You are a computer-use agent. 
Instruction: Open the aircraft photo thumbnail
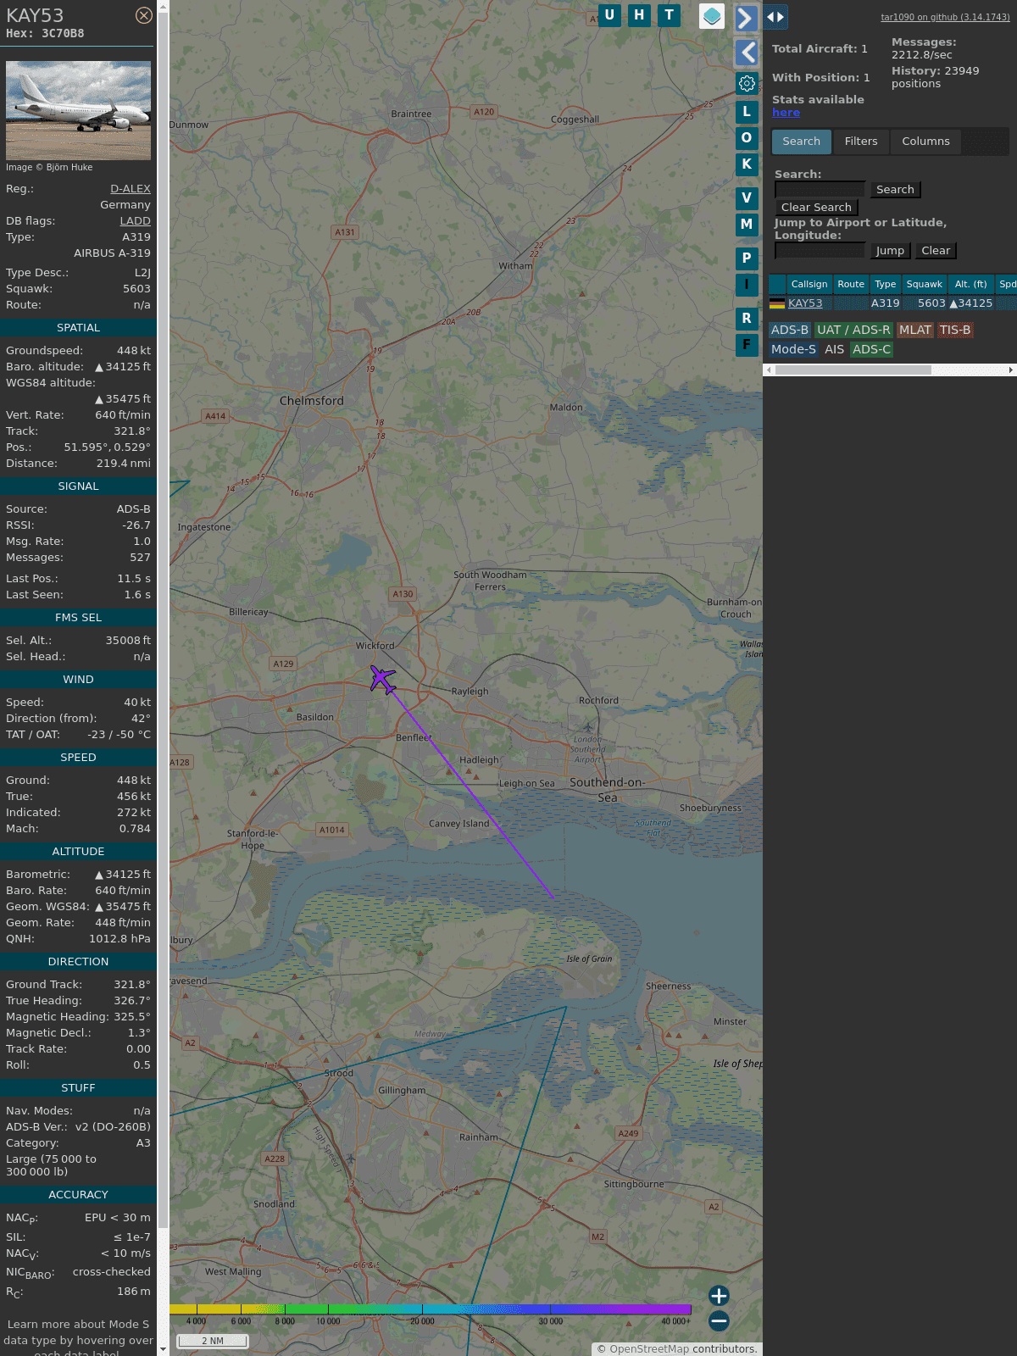coord(78,110)
